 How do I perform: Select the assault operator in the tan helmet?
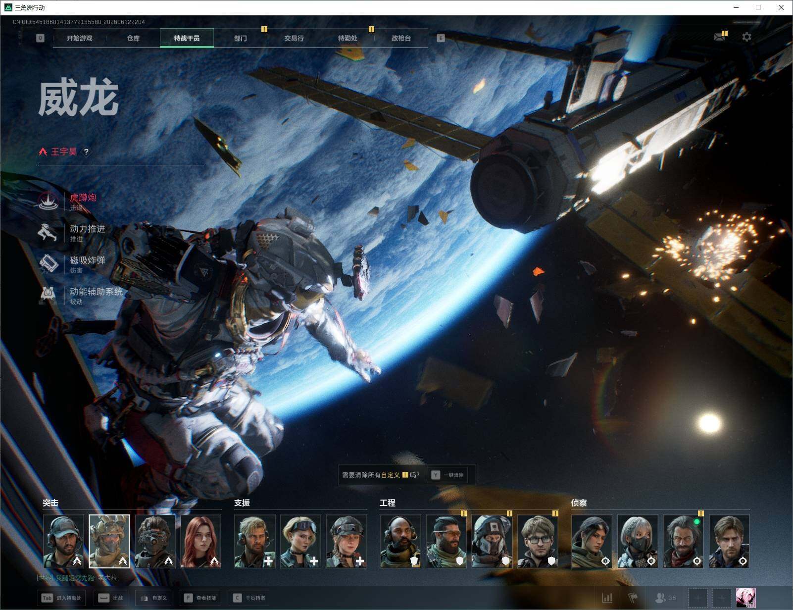pos(109,541)
